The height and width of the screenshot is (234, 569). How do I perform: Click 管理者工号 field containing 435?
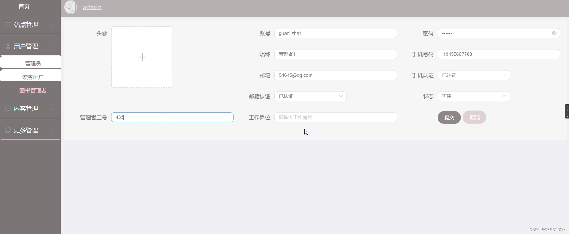pos(172,117)
